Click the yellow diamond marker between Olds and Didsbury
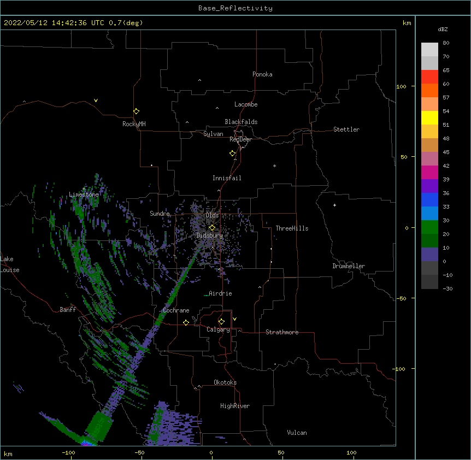Image resolution: width=471 pixels, height=460 pixels. tap(212, 227)
